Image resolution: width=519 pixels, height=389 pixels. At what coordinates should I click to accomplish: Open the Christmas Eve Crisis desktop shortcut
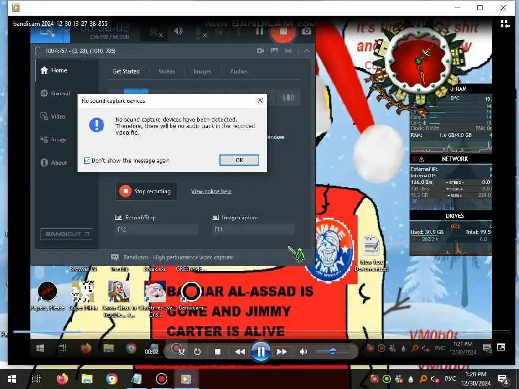pyautogui.click(x=155, y=299)
